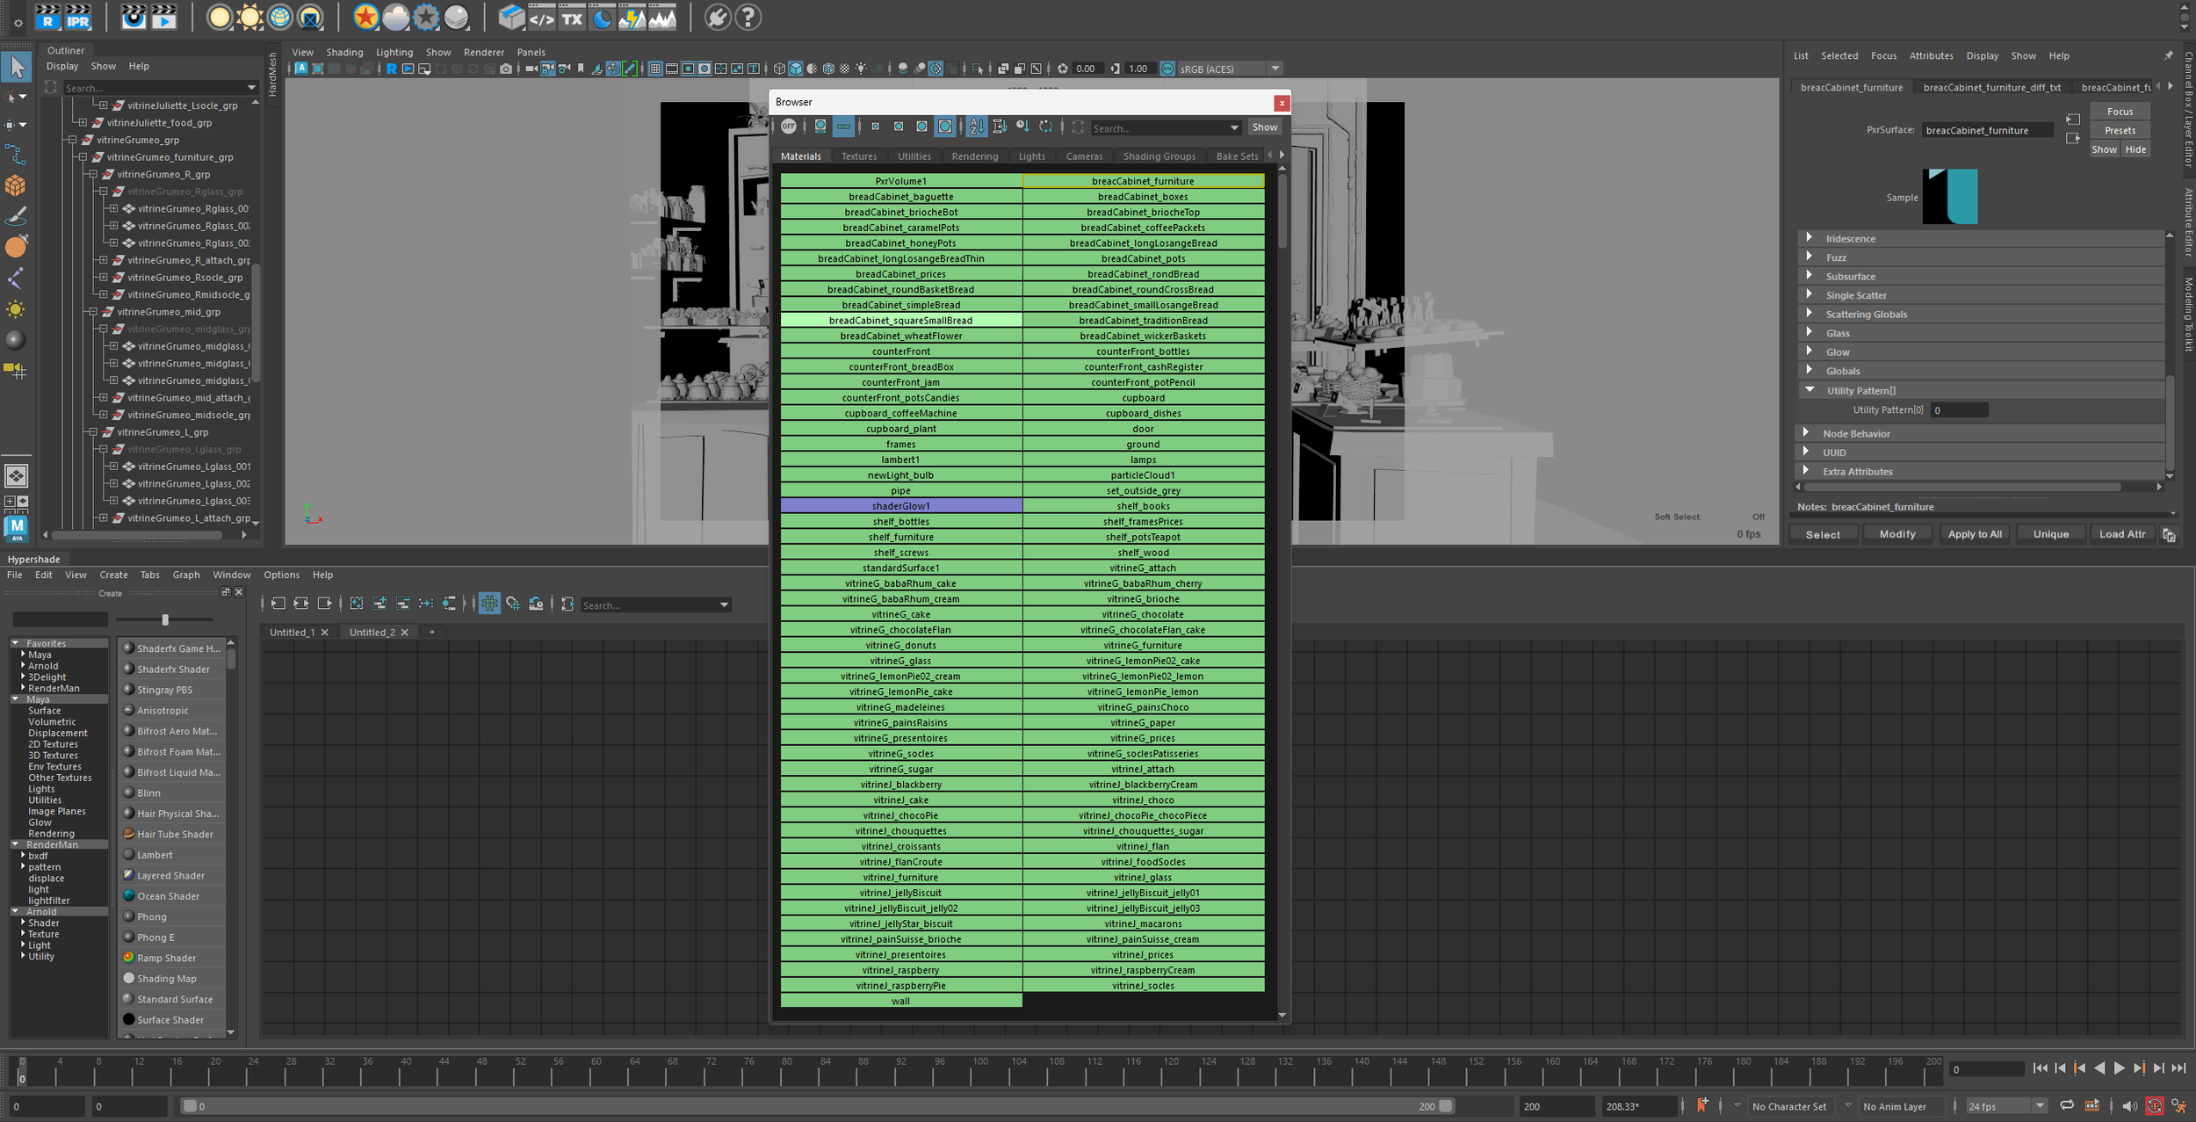Viewport: 2196px width, 1122px height.
Task: Collapse the Utility Pattern[] section
Action: point(1809,390)
